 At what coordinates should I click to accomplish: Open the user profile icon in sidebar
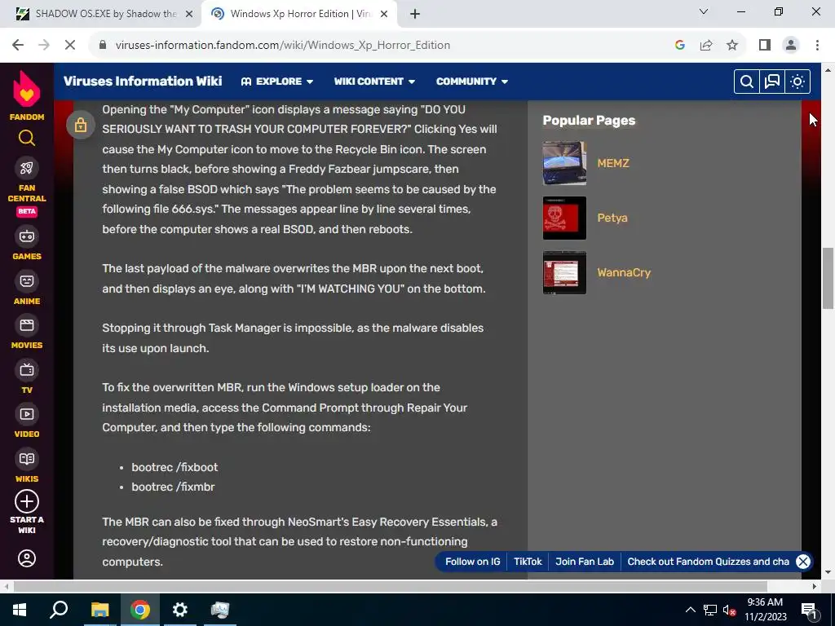[27, 558]
